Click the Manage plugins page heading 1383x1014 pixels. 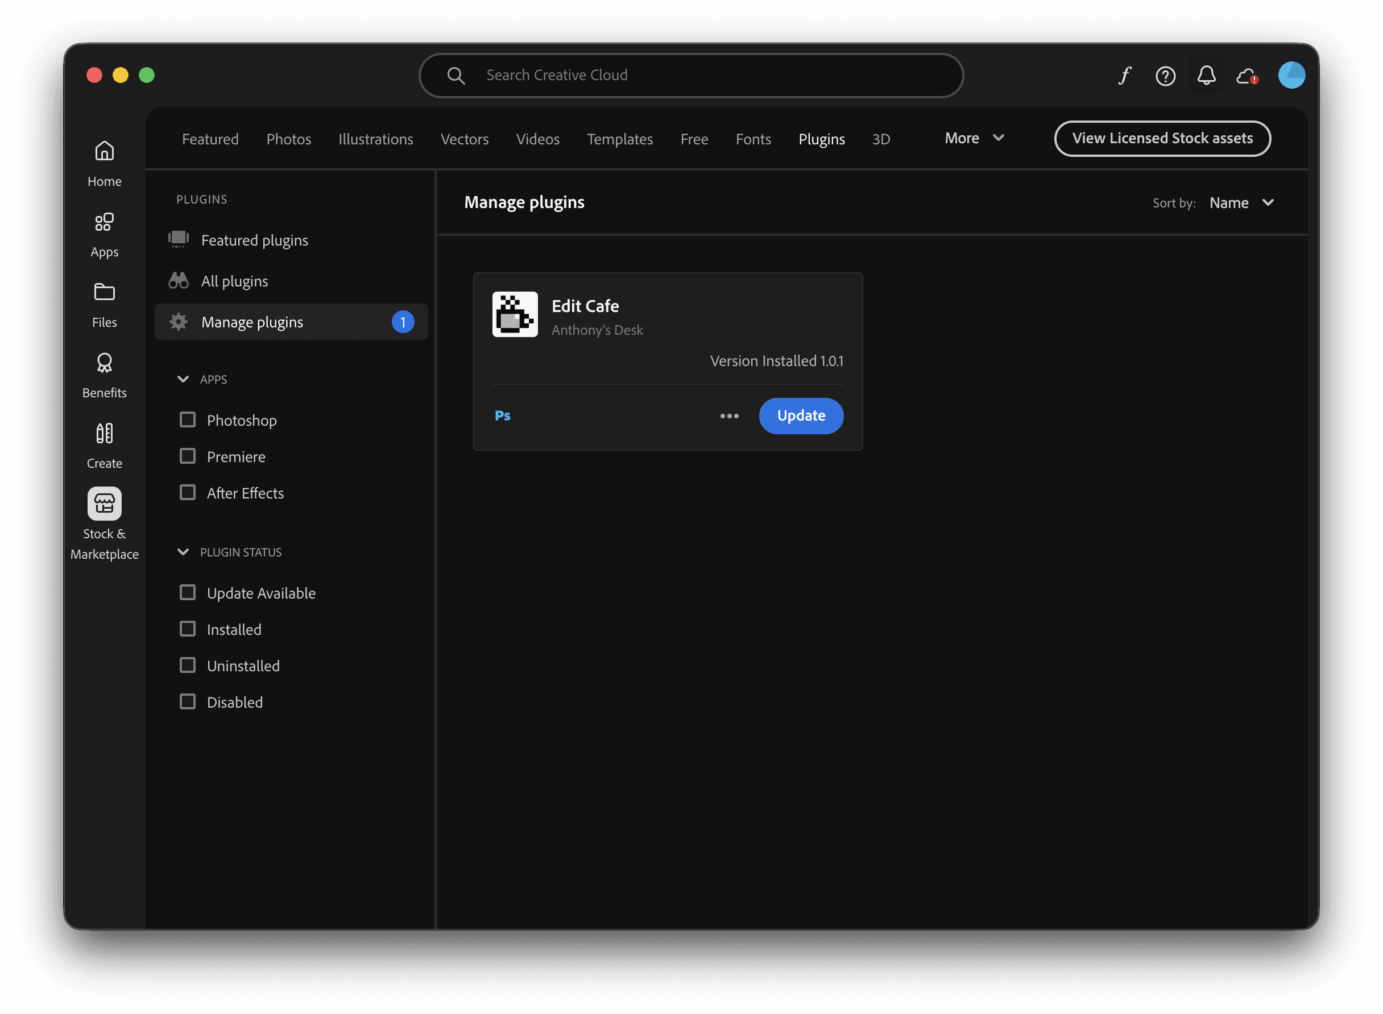click(524, 202)
